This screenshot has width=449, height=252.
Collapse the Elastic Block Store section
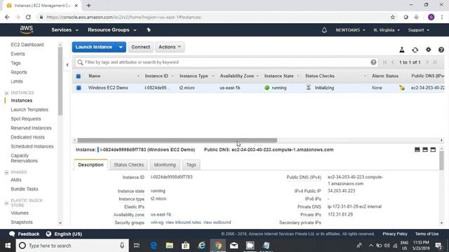[x=6, y=203]
